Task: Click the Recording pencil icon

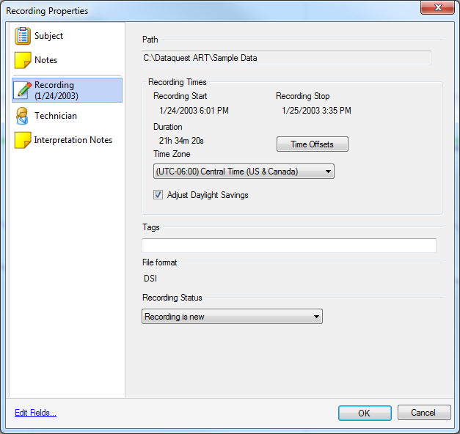Action: pyautogui.click(x=23, y=90)
